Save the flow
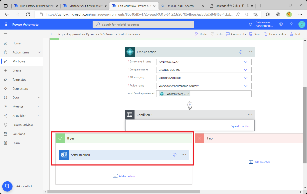Image resolution: width=307 pixels, height=194 pixels. pos(255,34)
